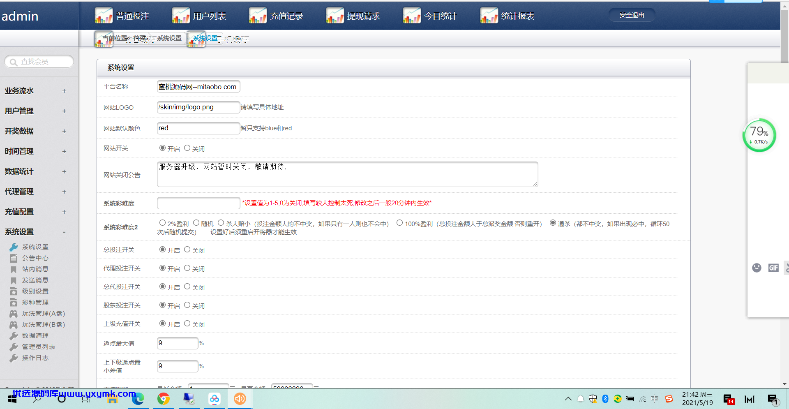Viewport: 789px width, 409px height.
Task: Click the 系统设置 breadcrumb link
Action: [x=205, y=38]
